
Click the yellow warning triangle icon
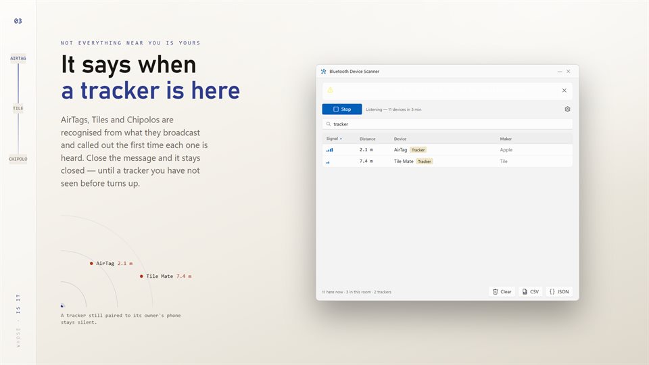click(331, 90)
